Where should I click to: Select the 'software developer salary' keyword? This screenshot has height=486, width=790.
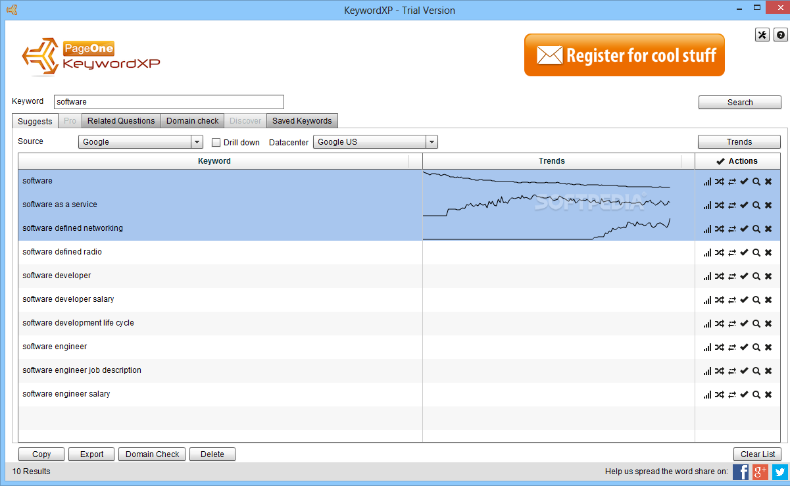click(x=68, y=299)
